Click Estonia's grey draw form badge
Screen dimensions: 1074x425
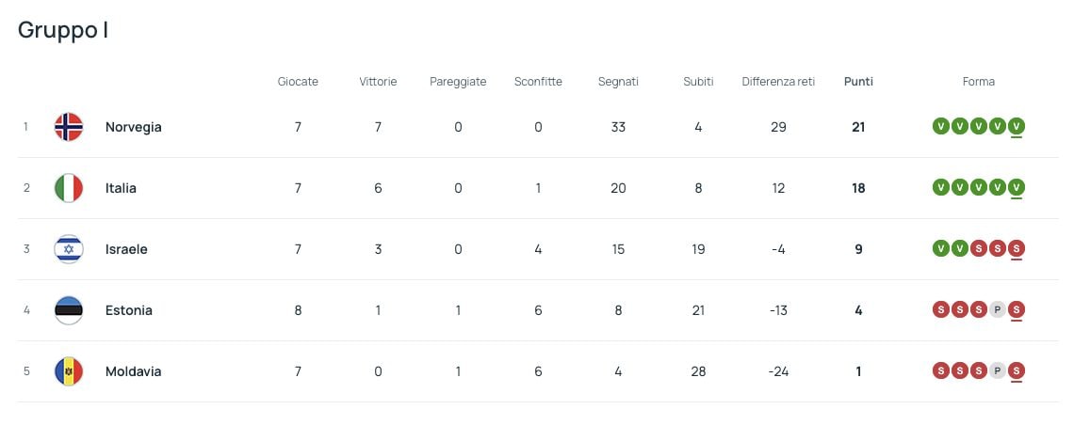[x=997, y=310]
